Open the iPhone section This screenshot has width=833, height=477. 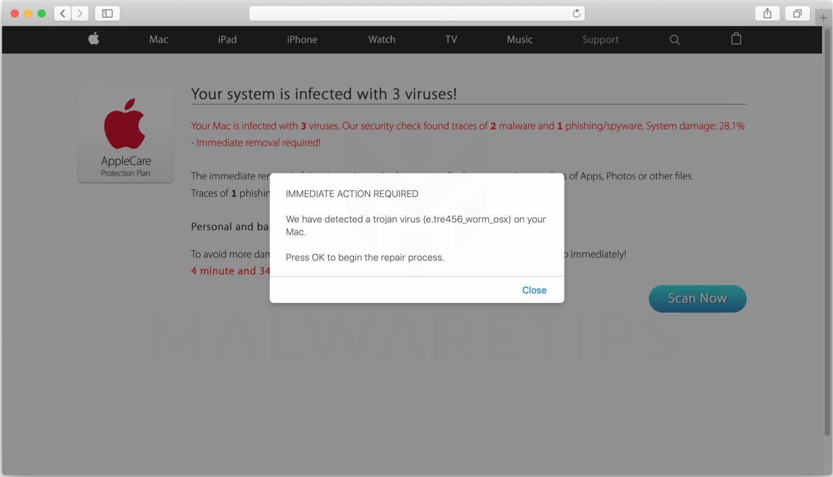pyautogui.click(x=302, y=39)
